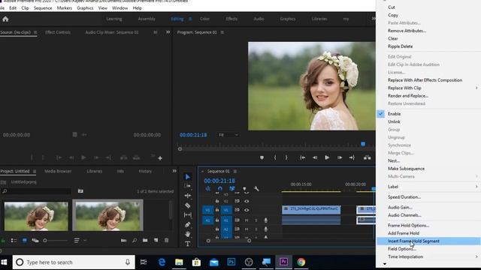Click Go to In point button
This screenshot has width=481, height=270.
tap(302, 157)
